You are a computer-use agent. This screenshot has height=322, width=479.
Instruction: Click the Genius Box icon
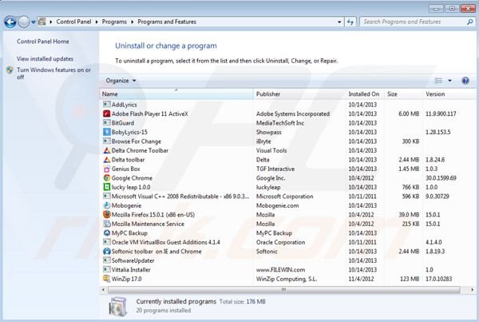click(x=107, y=169)
